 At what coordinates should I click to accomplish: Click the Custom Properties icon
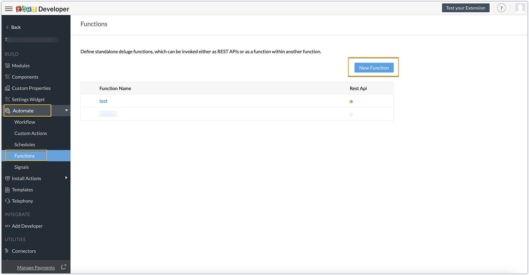7,88
